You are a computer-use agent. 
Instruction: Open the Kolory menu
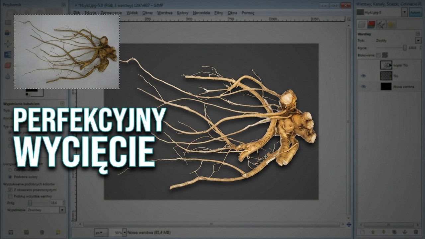point(183,13)
